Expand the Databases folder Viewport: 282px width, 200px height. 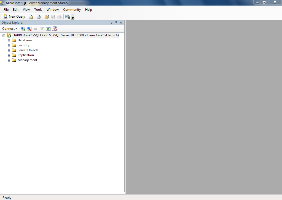[9, 40]
